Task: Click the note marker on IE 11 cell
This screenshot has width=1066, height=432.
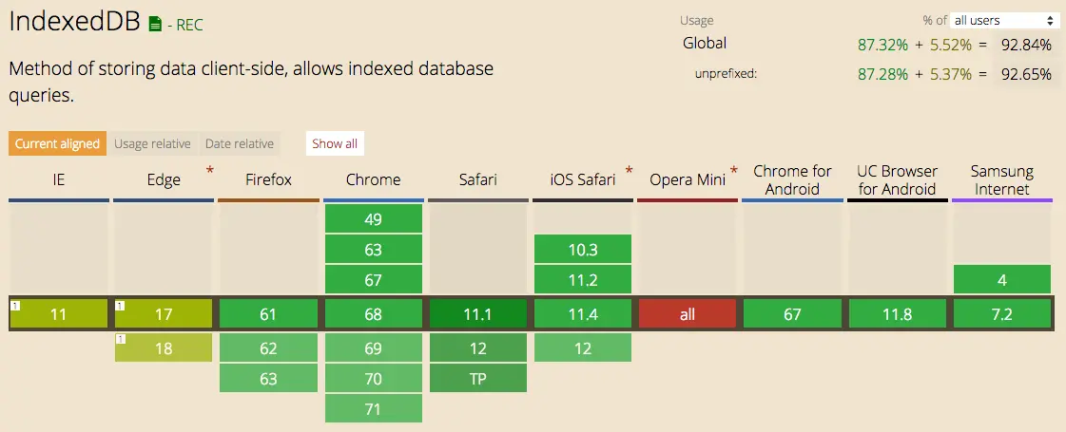Action: (x=15, y=306)
